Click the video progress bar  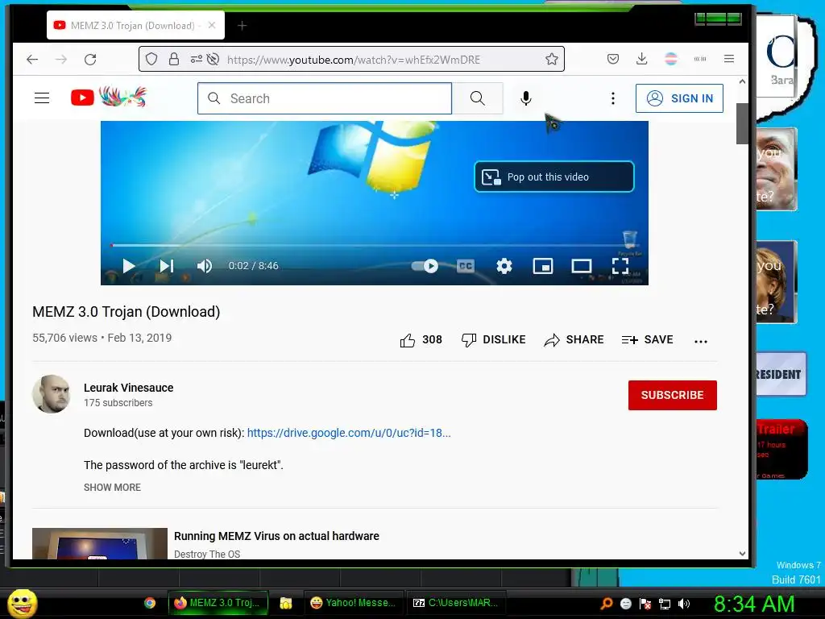pos(375,245)
